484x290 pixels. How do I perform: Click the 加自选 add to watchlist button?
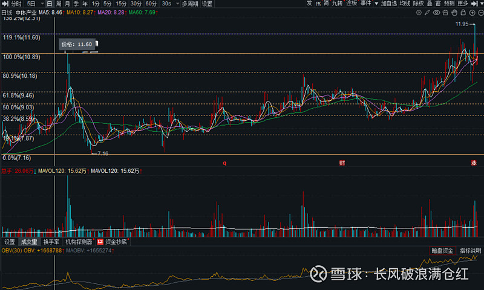(389, 4)
